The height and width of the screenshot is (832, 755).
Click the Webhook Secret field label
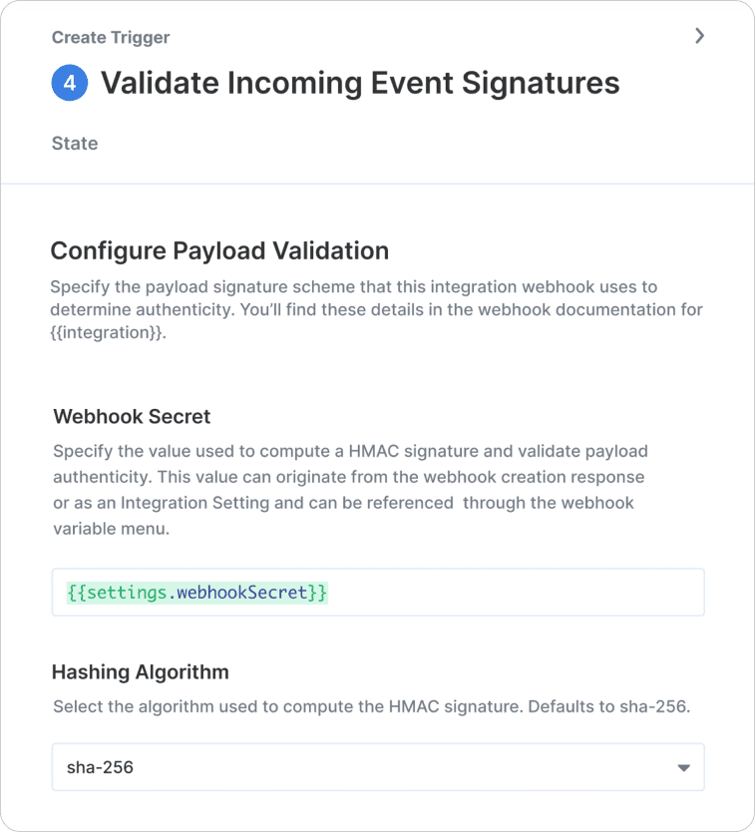click(131, 416)
